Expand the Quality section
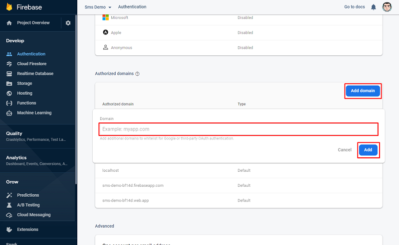Viewport: 399px width, 245px height. point(38,136)
